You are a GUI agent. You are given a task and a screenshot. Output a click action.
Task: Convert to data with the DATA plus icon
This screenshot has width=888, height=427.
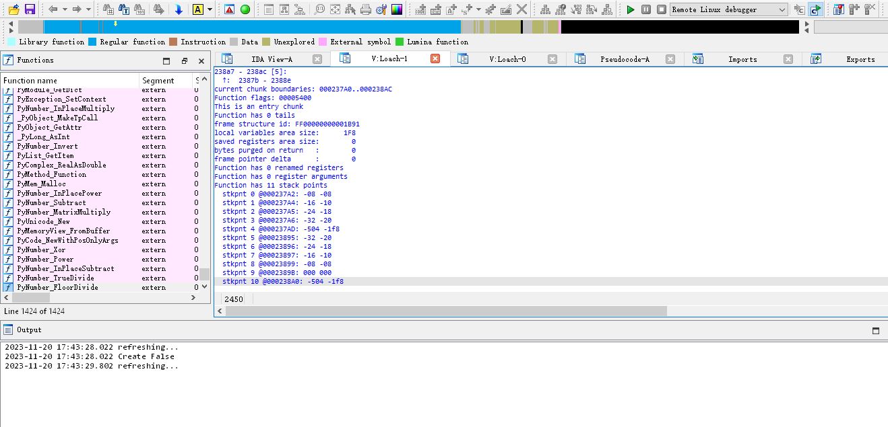(x=436, y=9)
